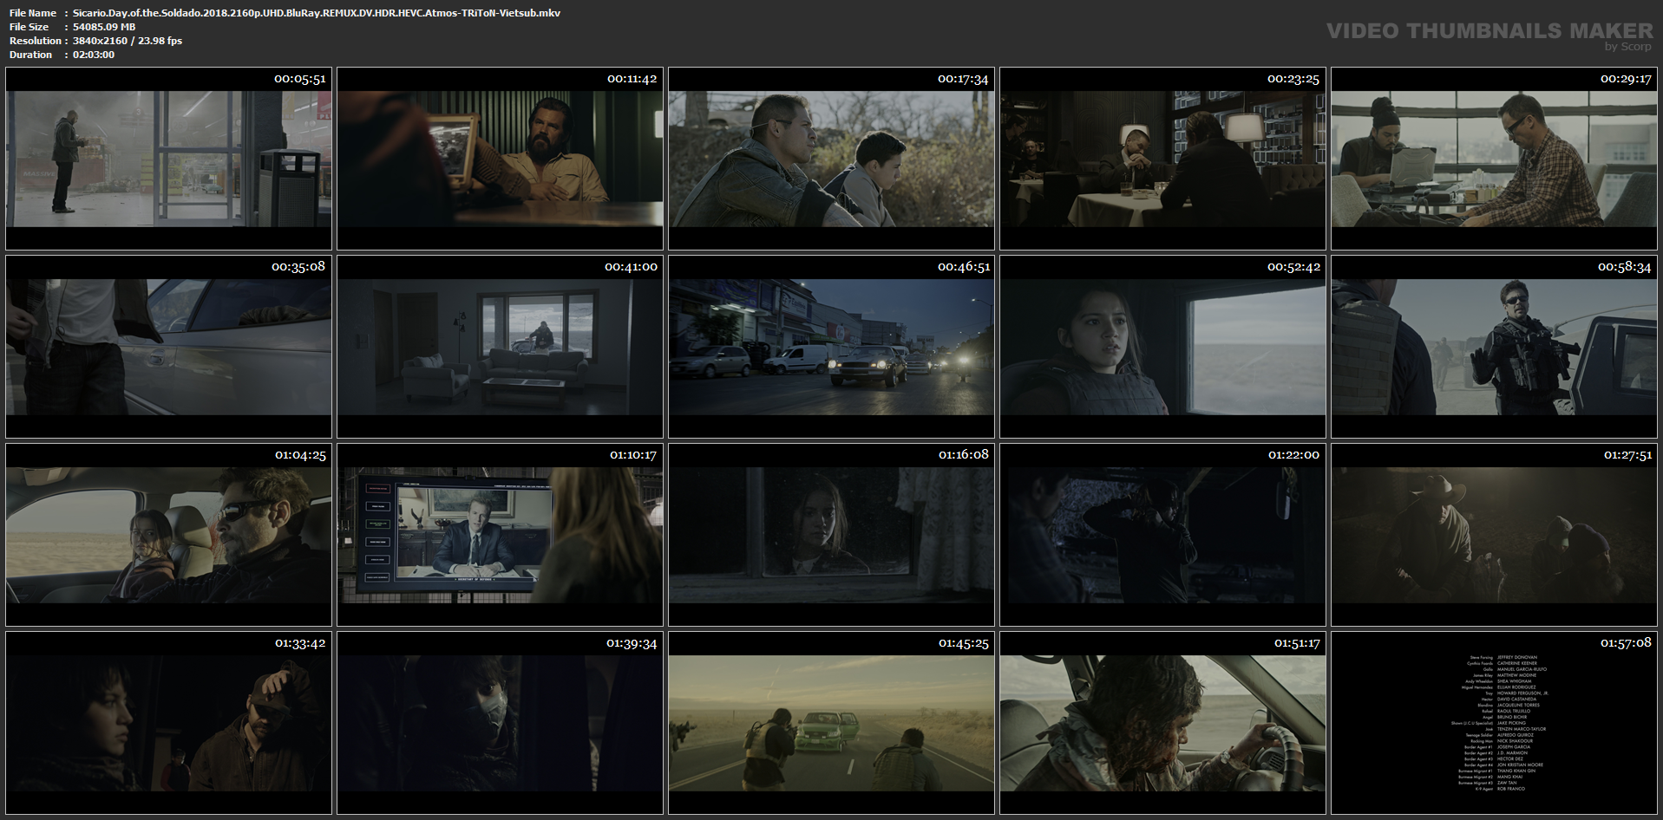Click the File Name label
Viewport: 1663px width, 820px height.
[33, 13]
